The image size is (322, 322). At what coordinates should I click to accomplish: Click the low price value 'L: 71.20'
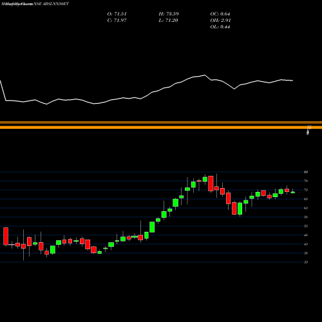169,21
